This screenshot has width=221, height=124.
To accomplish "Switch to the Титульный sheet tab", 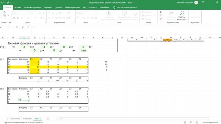I will coord(15,118).
